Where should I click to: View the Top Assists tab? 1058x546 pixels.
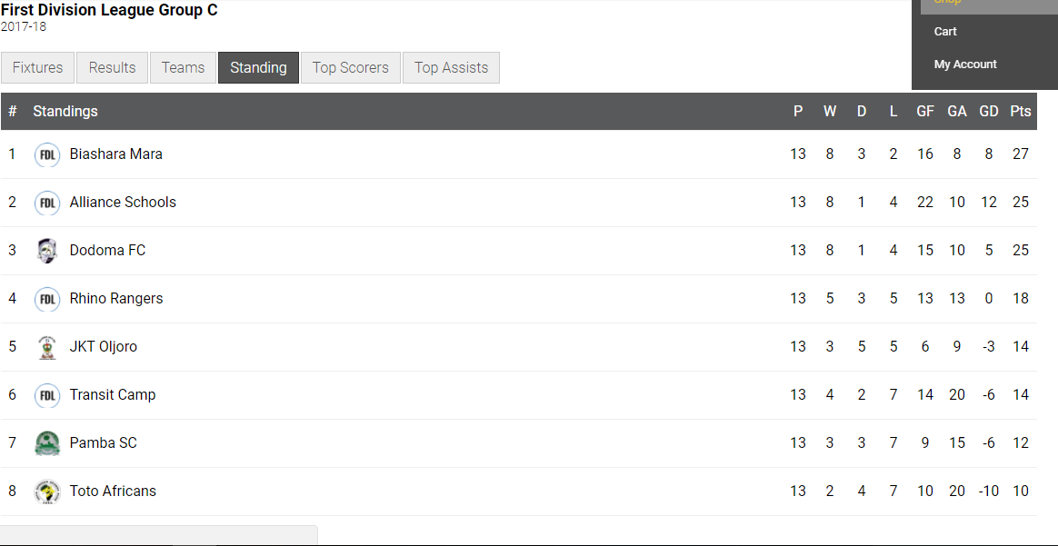pos(451,68)
